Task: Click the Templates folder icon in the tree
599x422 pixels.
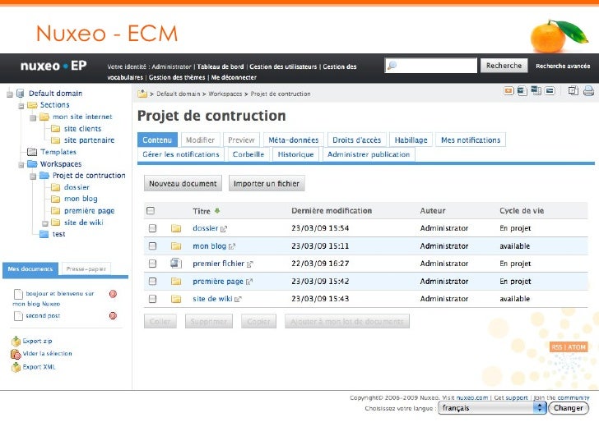Action: [x=32, y=152]
